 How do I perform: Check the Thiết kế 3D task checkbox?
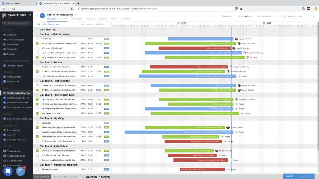37,39
